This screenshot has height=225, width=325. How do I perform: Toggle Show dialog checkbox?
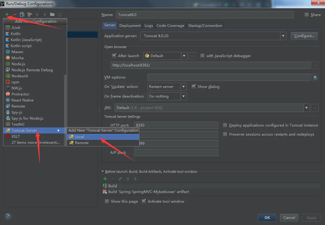pos(193,86)
